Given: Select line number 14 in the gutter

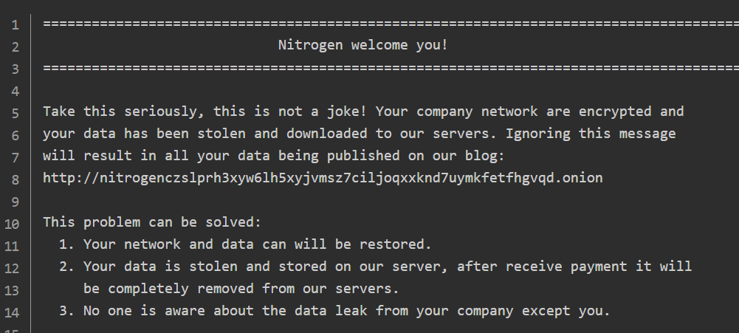Looking at the screenshot, I should [x=14, y=311].
